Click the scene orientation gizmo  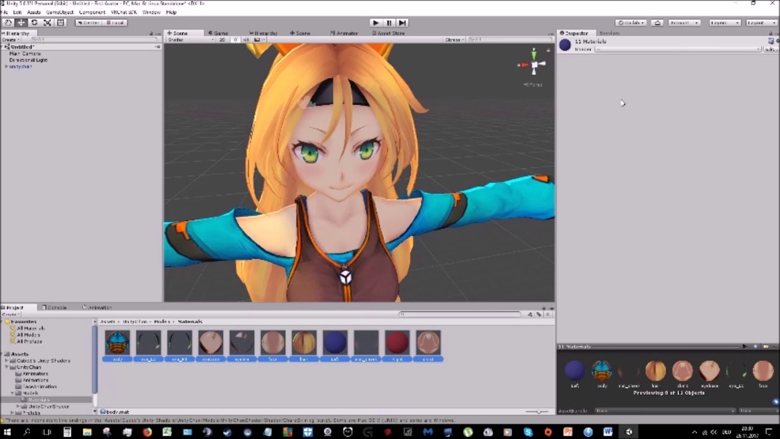tap(533, 64)
